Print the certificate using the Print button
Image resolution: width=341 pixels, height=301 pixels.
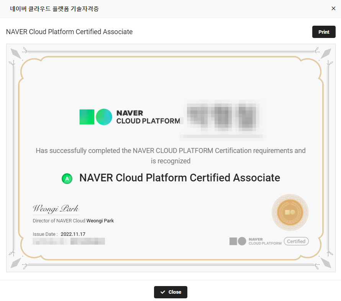click(324, 32)
